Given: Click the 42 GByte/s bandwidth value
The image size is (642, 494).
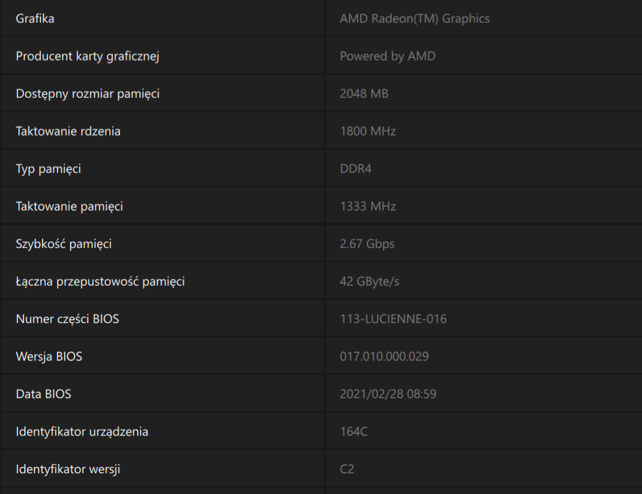Looking at the screenshot, I should (x=369, y=282).
